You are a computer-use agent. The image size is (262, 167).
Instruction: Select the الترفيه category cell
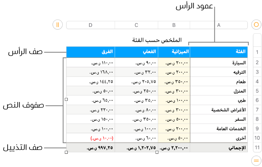tap(219, 72)
